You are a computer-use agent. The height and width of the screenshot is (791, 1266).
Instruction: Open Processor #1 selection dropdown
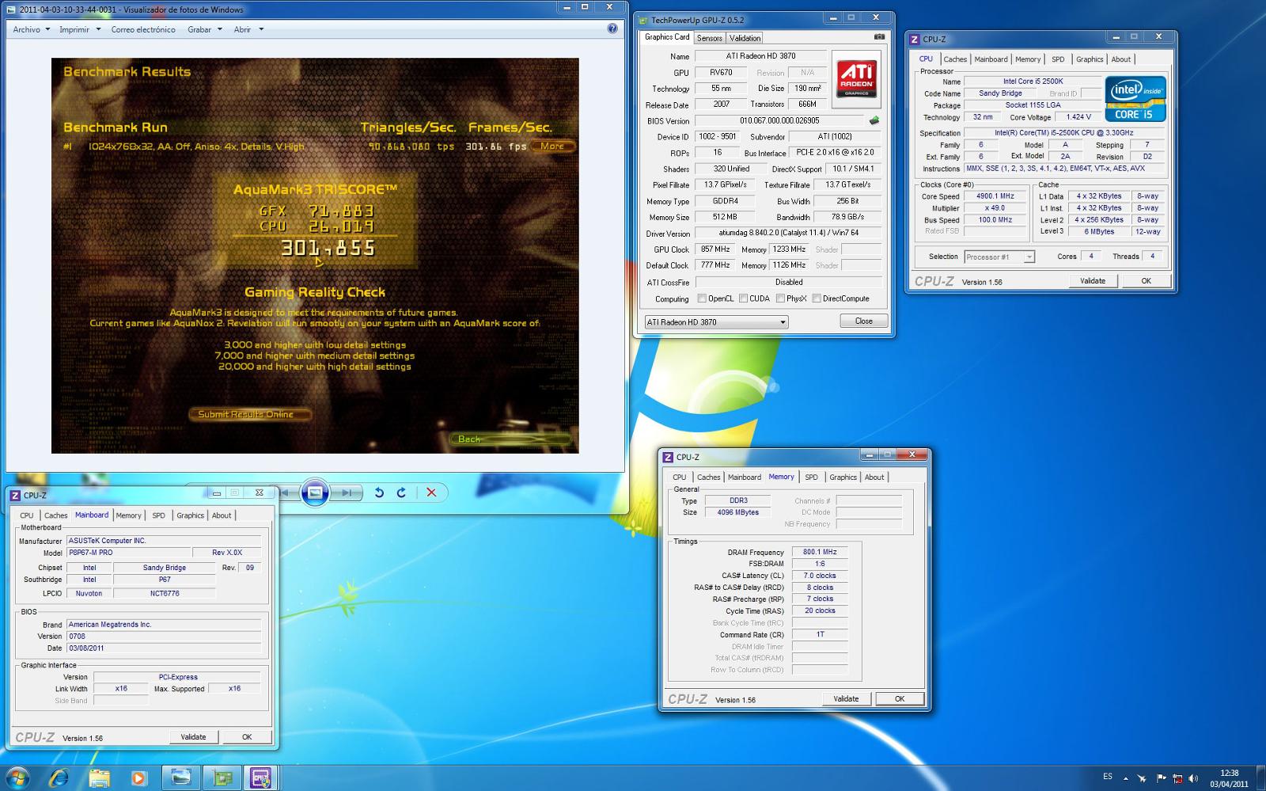click(999, 257)
